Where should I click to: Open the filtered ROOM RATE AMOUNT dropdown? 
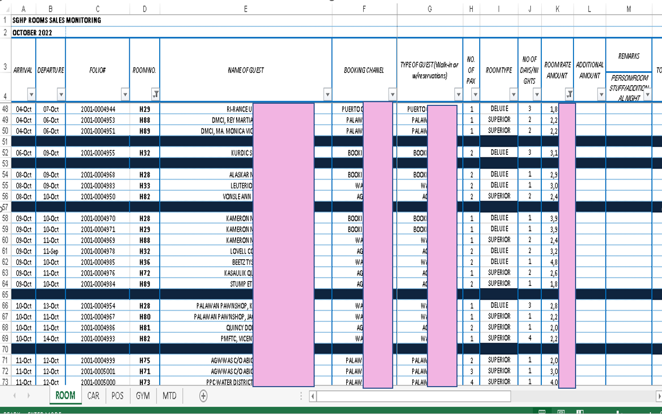pyautogui.click(x=569, y=95)
